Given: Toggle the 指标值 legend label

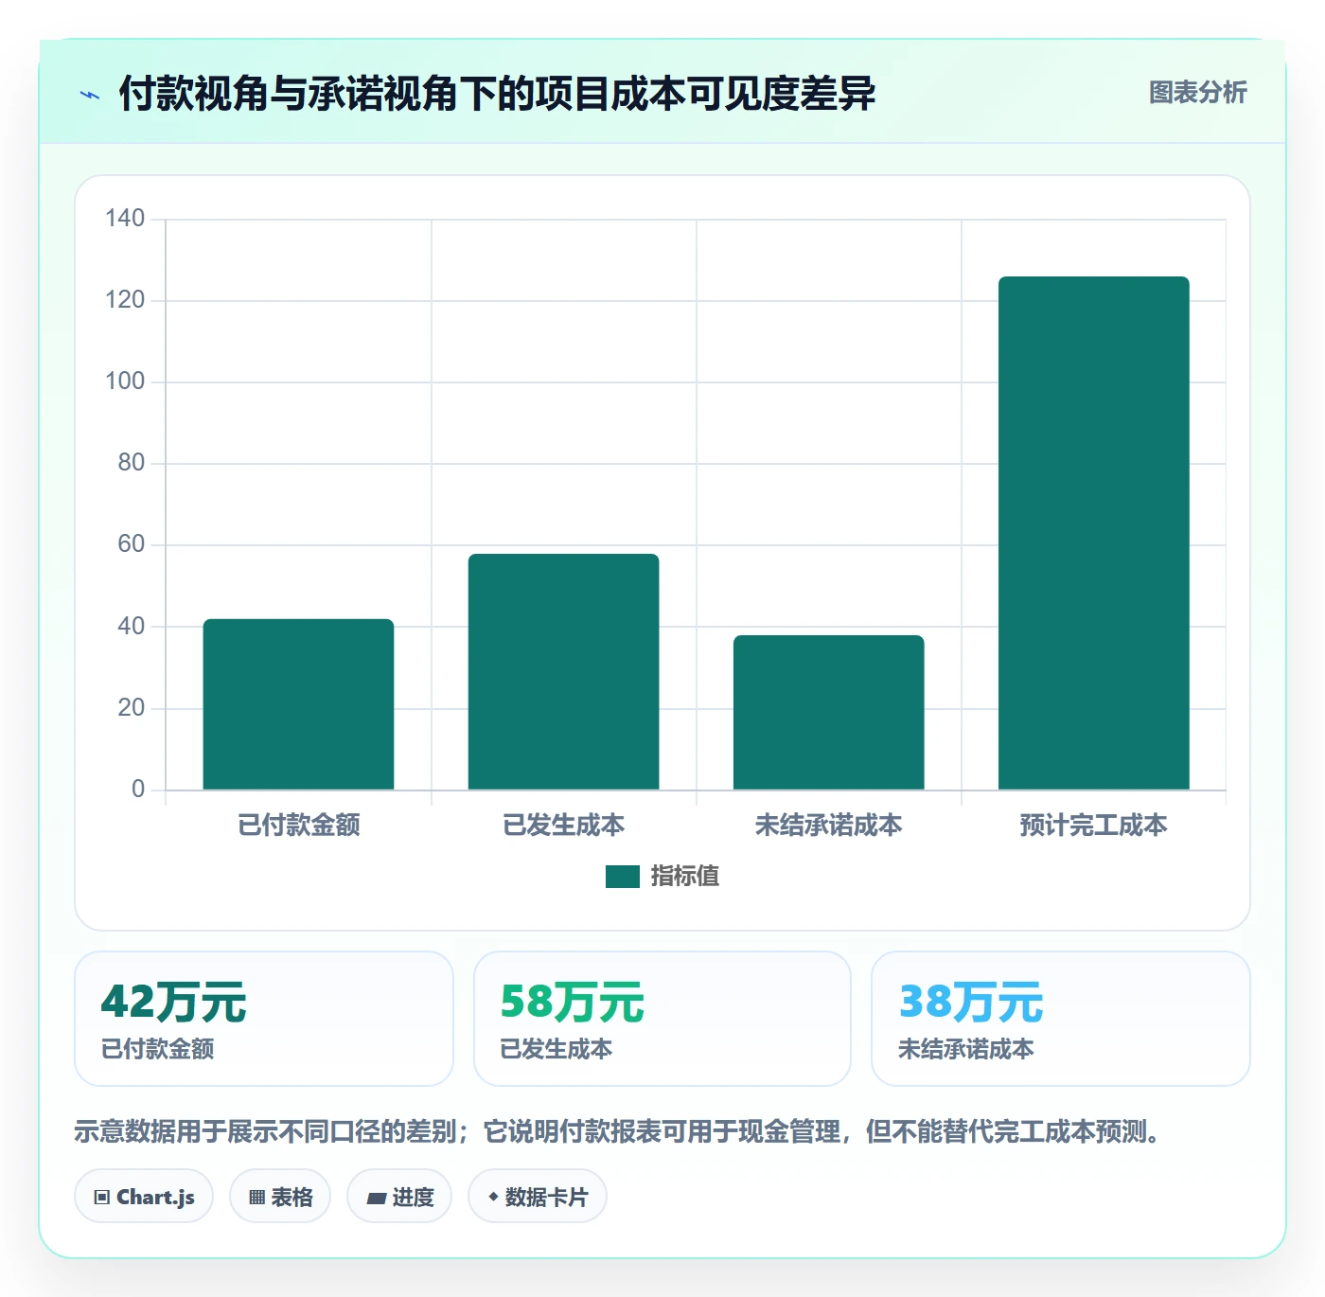Looking at the screenshot, I should pos(685,877).
